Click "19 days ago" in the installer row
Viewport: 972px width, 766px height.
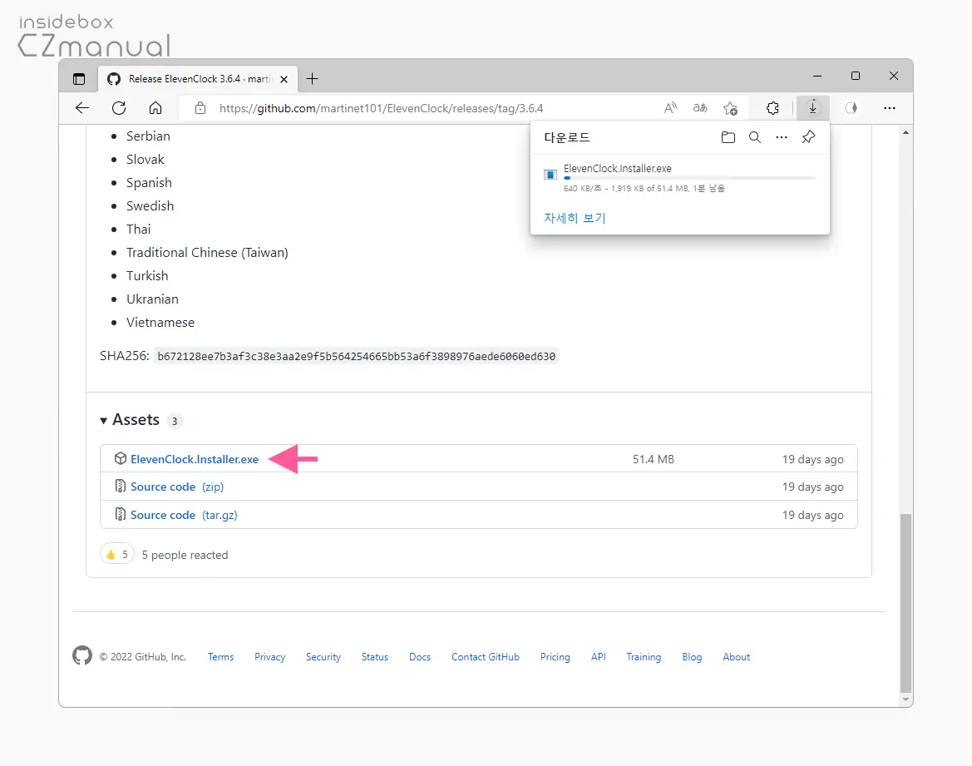click(812, 459)
